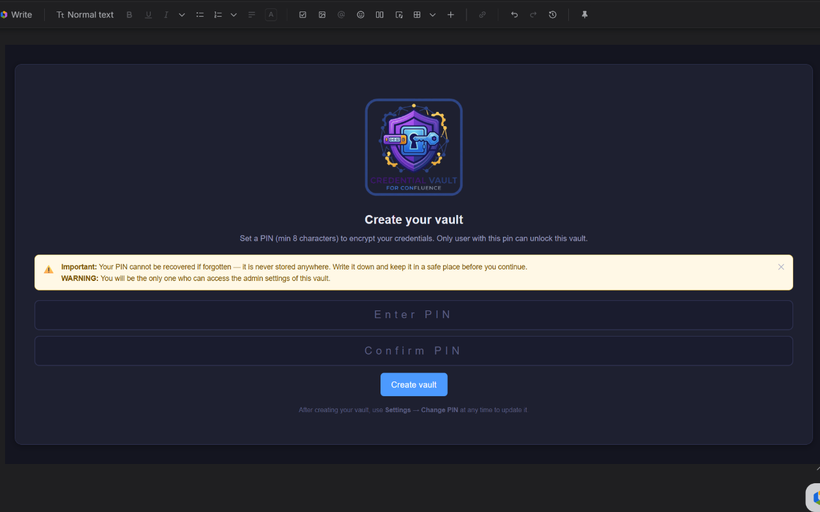Open the Write AI assistant

tap(16, 15)
